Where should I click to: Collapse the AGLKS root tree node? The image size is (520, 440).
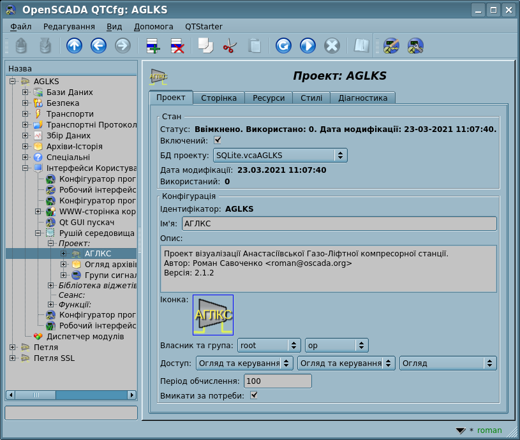[x=13, y=81]
